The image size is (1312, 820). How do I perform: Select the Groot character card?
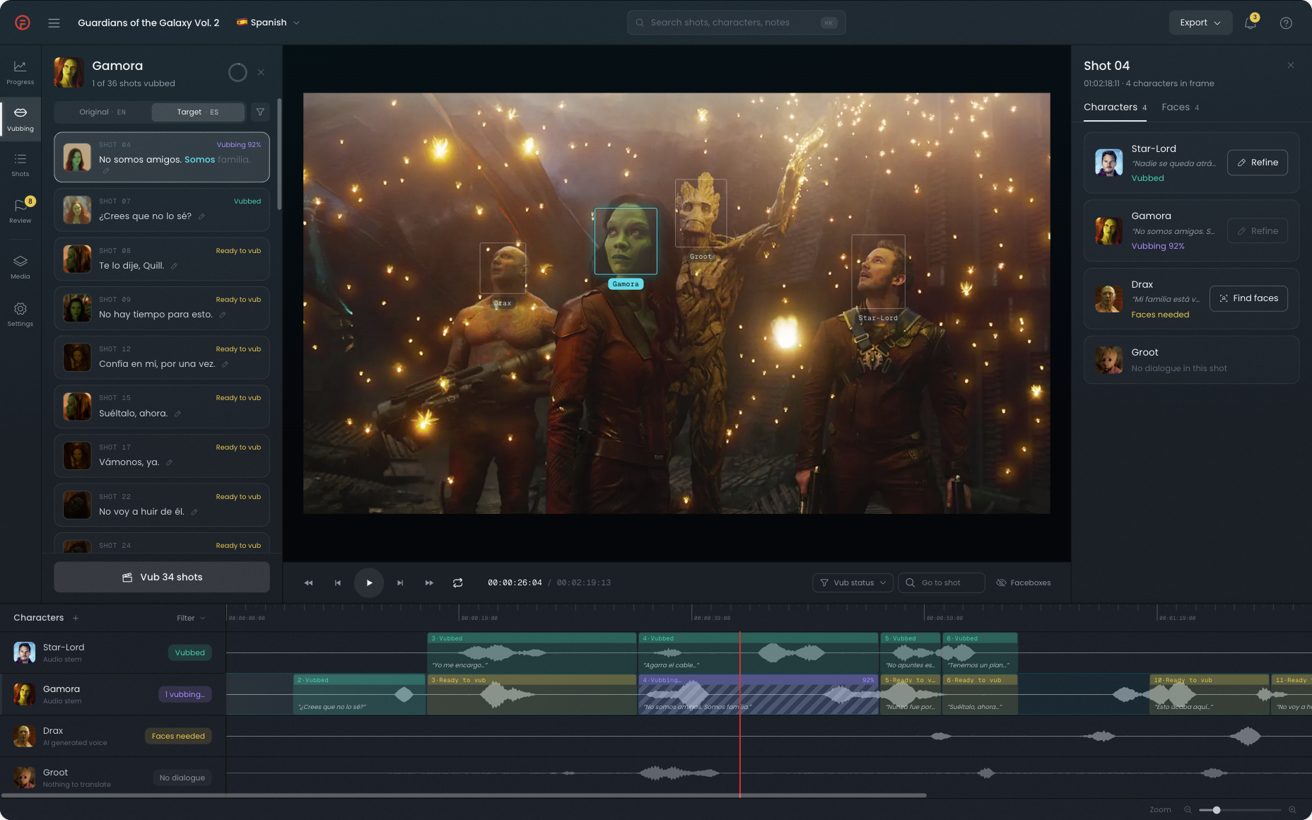click(1191, 360)
